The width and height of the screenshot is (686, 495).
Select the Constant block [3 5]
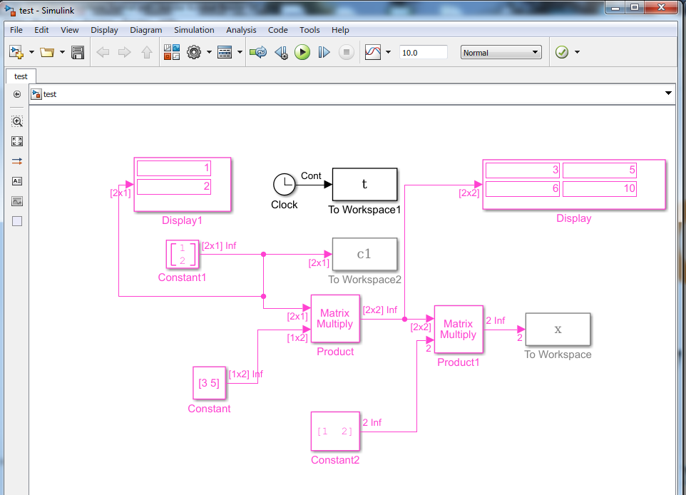[209, 383]
